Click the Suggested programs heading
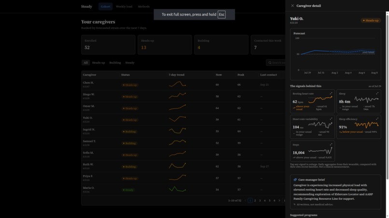This screenshot has width=389, height=218. coord(304,215)
